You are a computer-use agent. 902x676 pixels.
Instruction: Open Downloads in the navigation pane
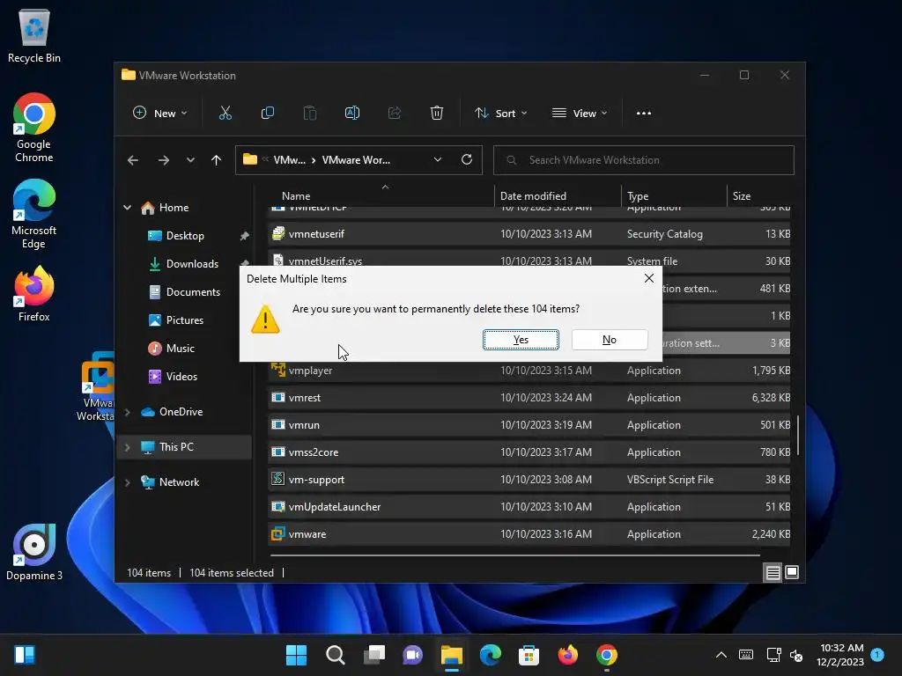tap(192, 264)
